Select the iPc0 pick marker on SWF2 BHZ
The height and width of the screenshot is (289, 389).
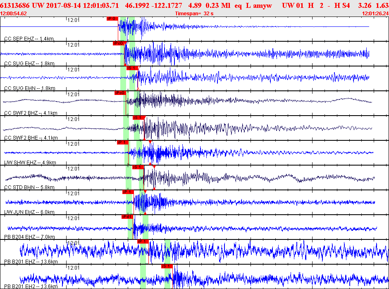coord(120,93)
